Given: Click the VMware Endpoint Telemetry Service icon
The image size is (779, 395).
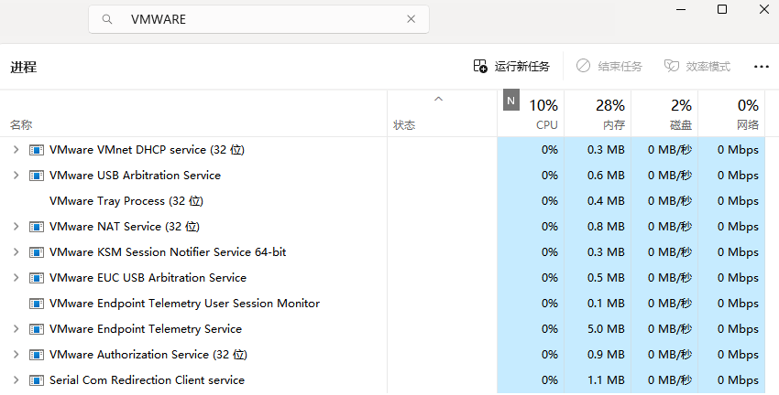Looking at the screenshot, I should tap(37, 328).
